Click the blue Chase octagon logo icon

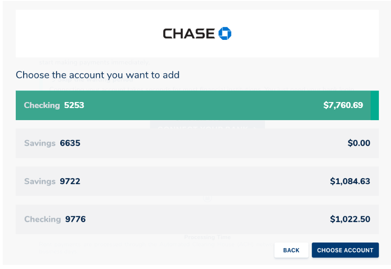225,33
